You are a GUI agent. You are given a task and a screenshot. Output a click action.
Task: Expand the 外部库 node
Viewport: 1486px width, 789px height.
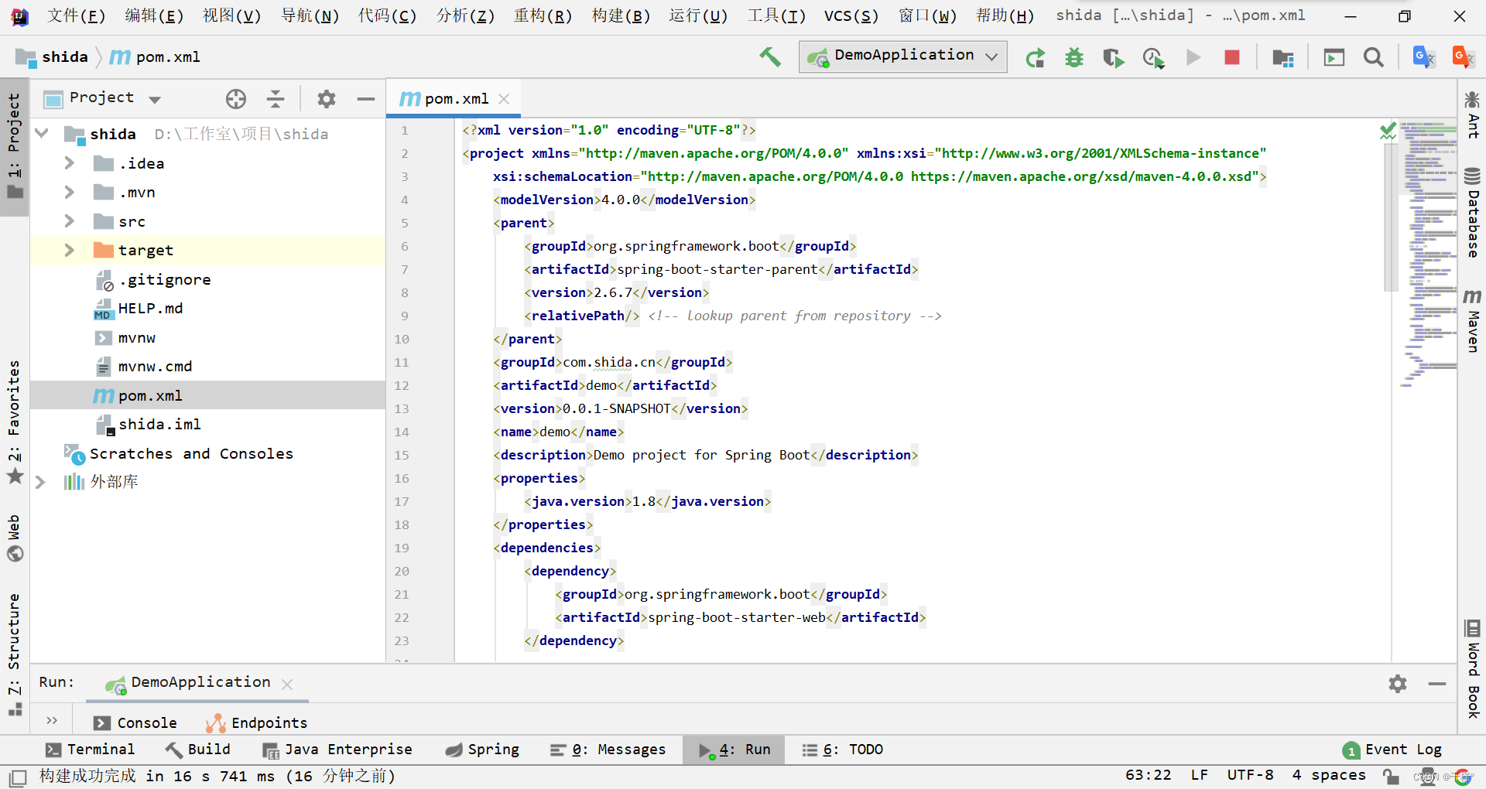point(41,482)
